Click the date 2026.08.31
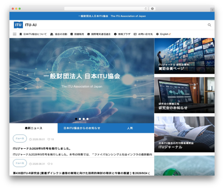Screen dimensions: 224x189 point(39,164)
